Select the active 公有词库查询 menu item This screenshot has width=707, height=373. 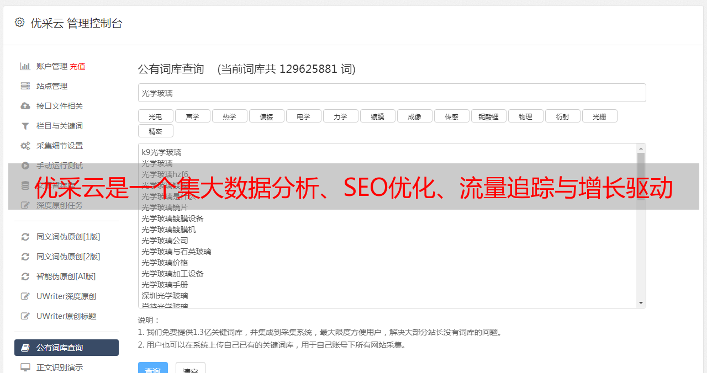pyautogui.click(x=66, y=348)
